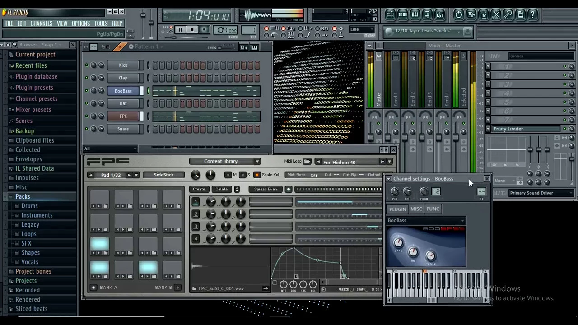Toggle the Clap channel mute LED
This screenshot has width=578, height=325.
86,78
